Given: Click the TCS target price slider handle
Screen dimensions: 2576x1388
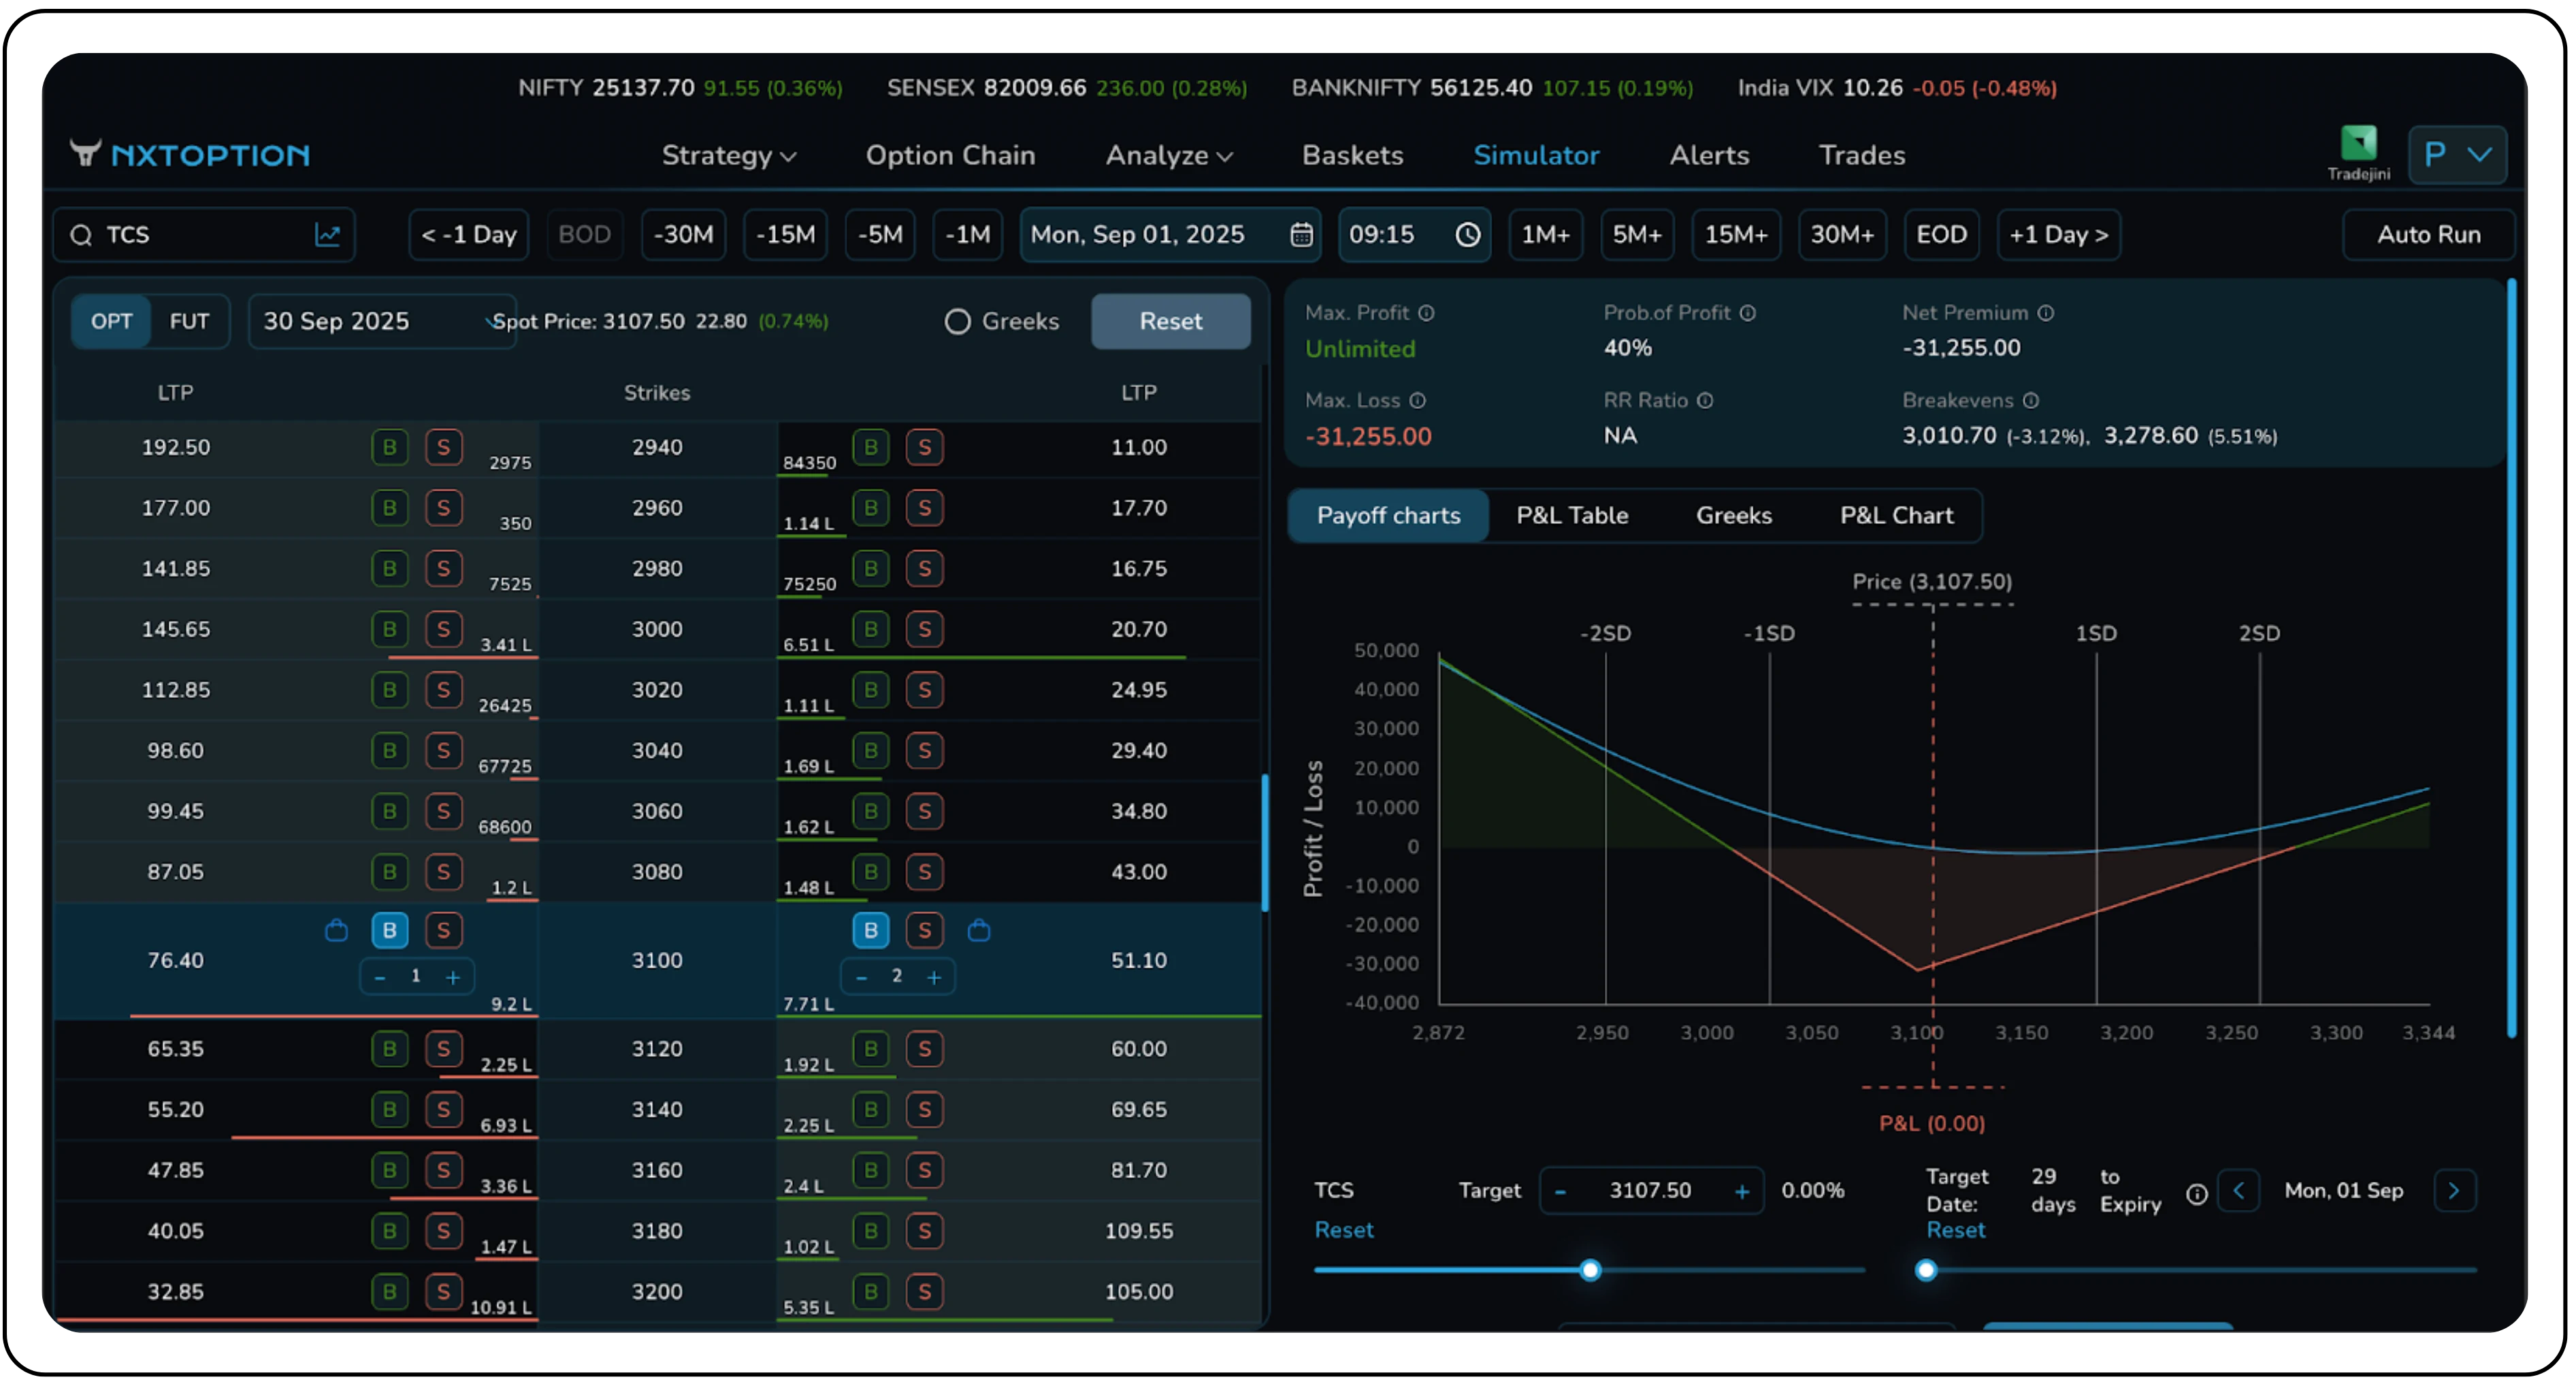Looking at the screenshot, I should point(1590,1271).
